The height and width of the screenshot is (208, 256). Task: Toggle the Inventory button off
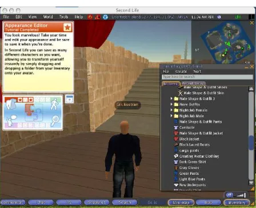tap(237, 202)
